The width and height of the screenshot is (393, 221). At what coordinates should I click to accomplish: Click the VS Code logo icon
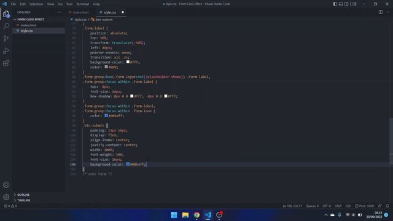point(4,4)
